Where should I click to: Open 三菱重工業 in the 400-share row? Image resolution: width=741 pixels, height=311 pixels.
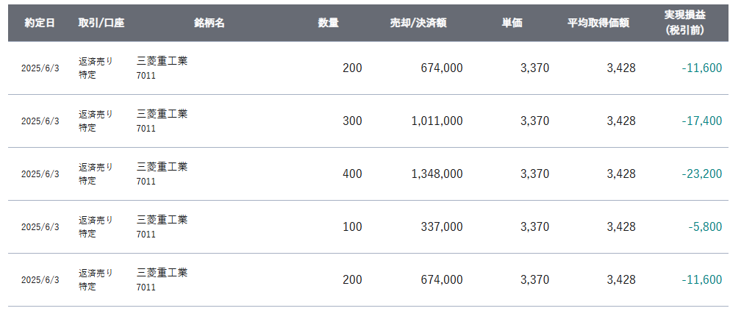point(162,166)
